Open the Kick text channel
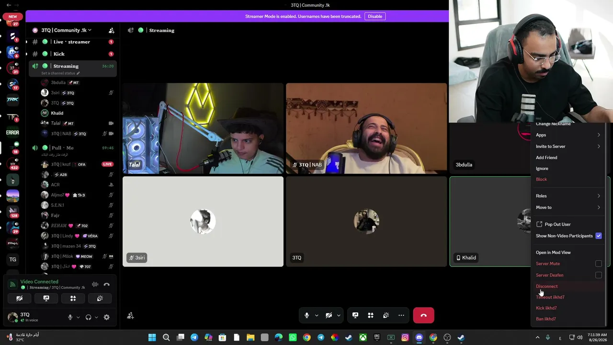The height and width of the screenshot is (345, 613). (72, 54)
